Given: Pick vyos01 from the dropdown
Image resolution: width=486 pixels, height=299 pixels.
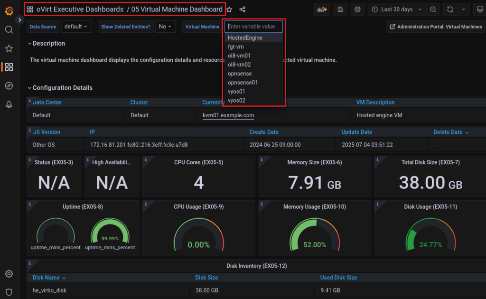Looking at the screenshot, I should click(253, 92).
